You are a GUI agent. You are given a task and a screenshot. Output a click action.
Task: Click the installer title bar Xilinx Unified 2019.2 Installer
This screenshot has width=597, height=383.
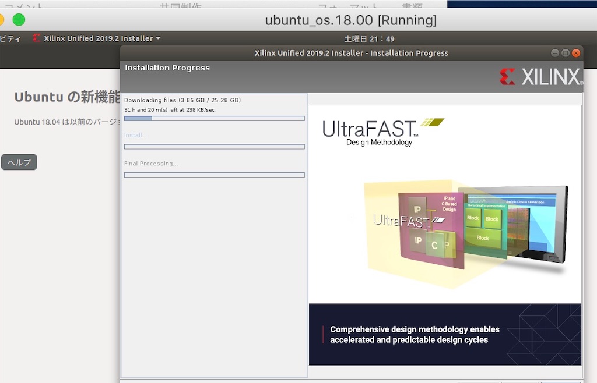pos(351,53)
